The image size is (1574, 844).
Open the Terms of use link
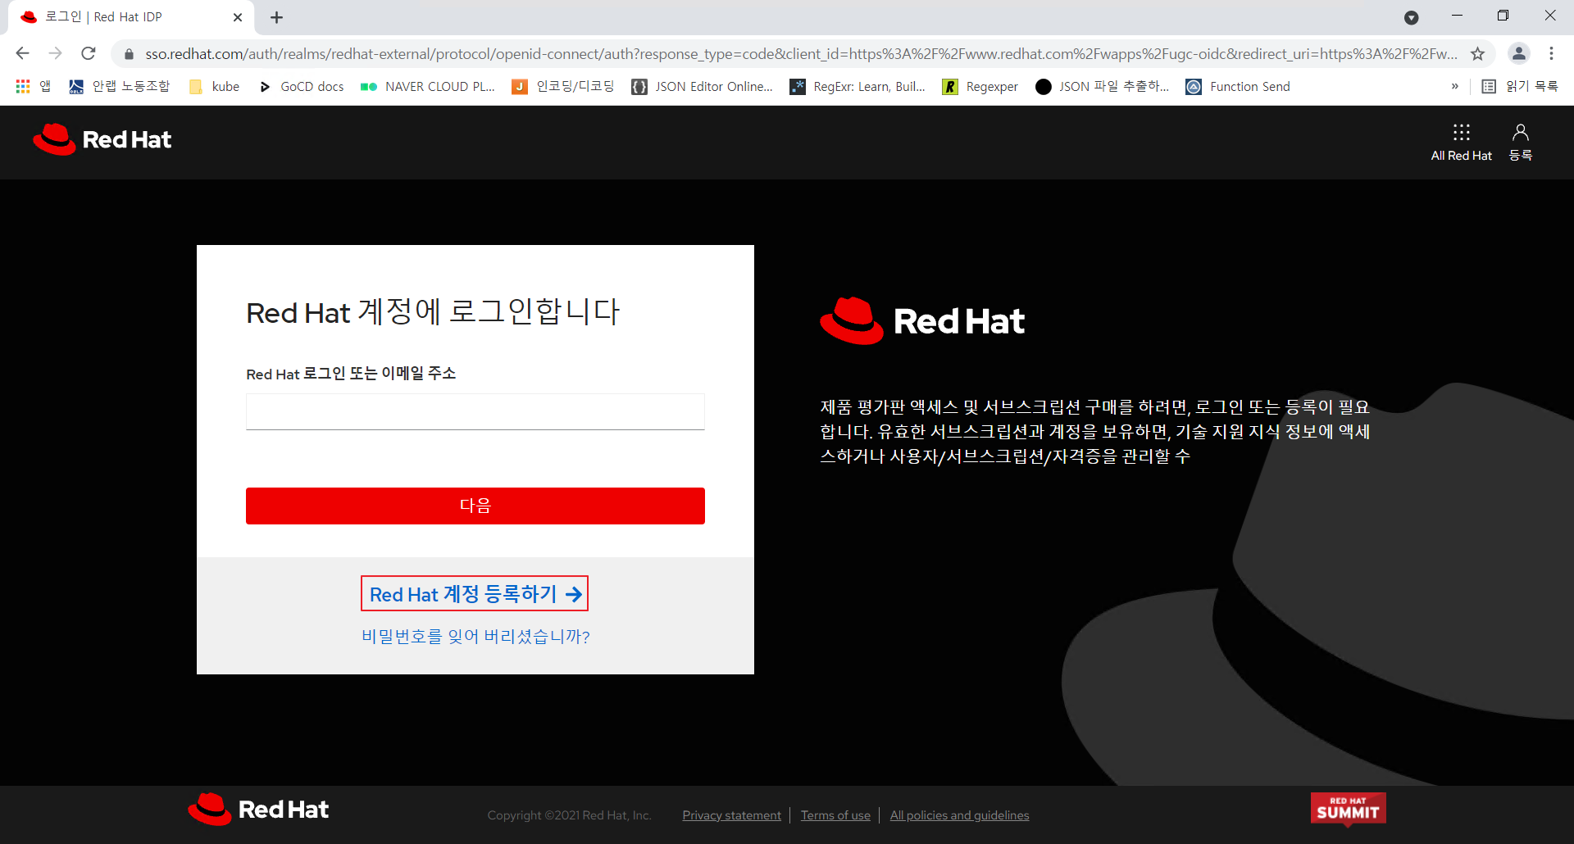835,815
